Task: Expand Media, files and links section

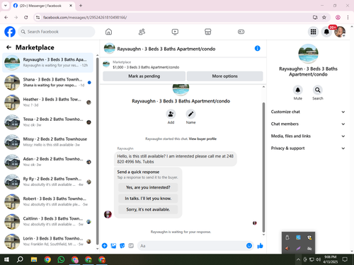Action: point(308,136)
